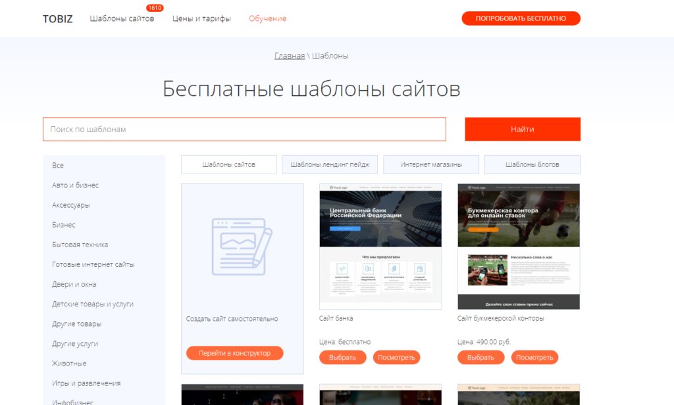Click the Найти search button
674x405 pixels.
point(522,129)
